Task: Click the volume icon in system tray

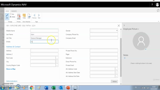Action: pyautogui.click(x=145, y=88)
